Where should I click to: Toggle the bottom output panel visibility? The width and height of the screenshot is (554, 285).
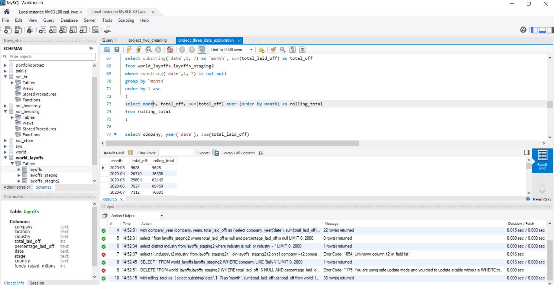pyautogui.click(x=542, y=30)
